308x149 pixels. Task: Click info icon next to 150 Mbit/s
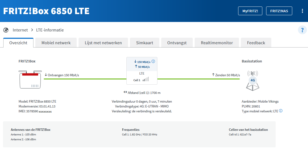(x=153, y=61)
